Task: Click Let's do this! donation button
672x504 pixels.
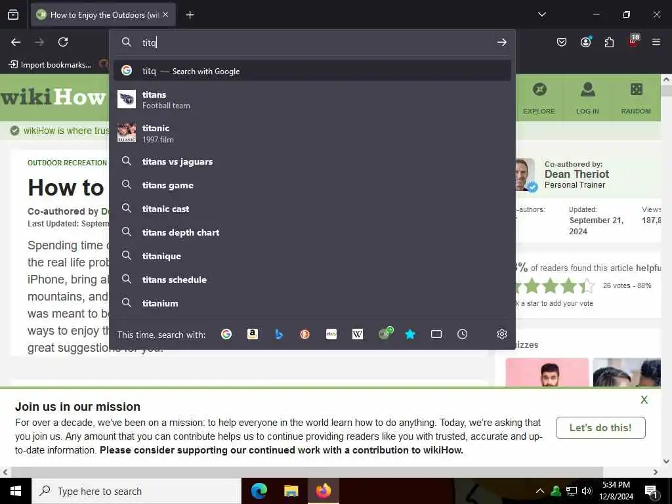Action: pyautogui.click(x=600, y=428)
